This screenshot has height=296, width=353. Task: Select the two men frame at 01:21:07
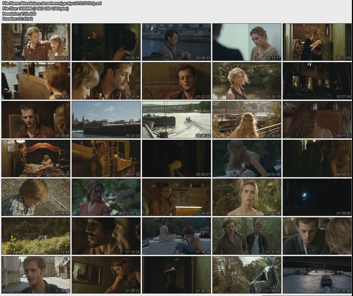(x=247, y=236)
